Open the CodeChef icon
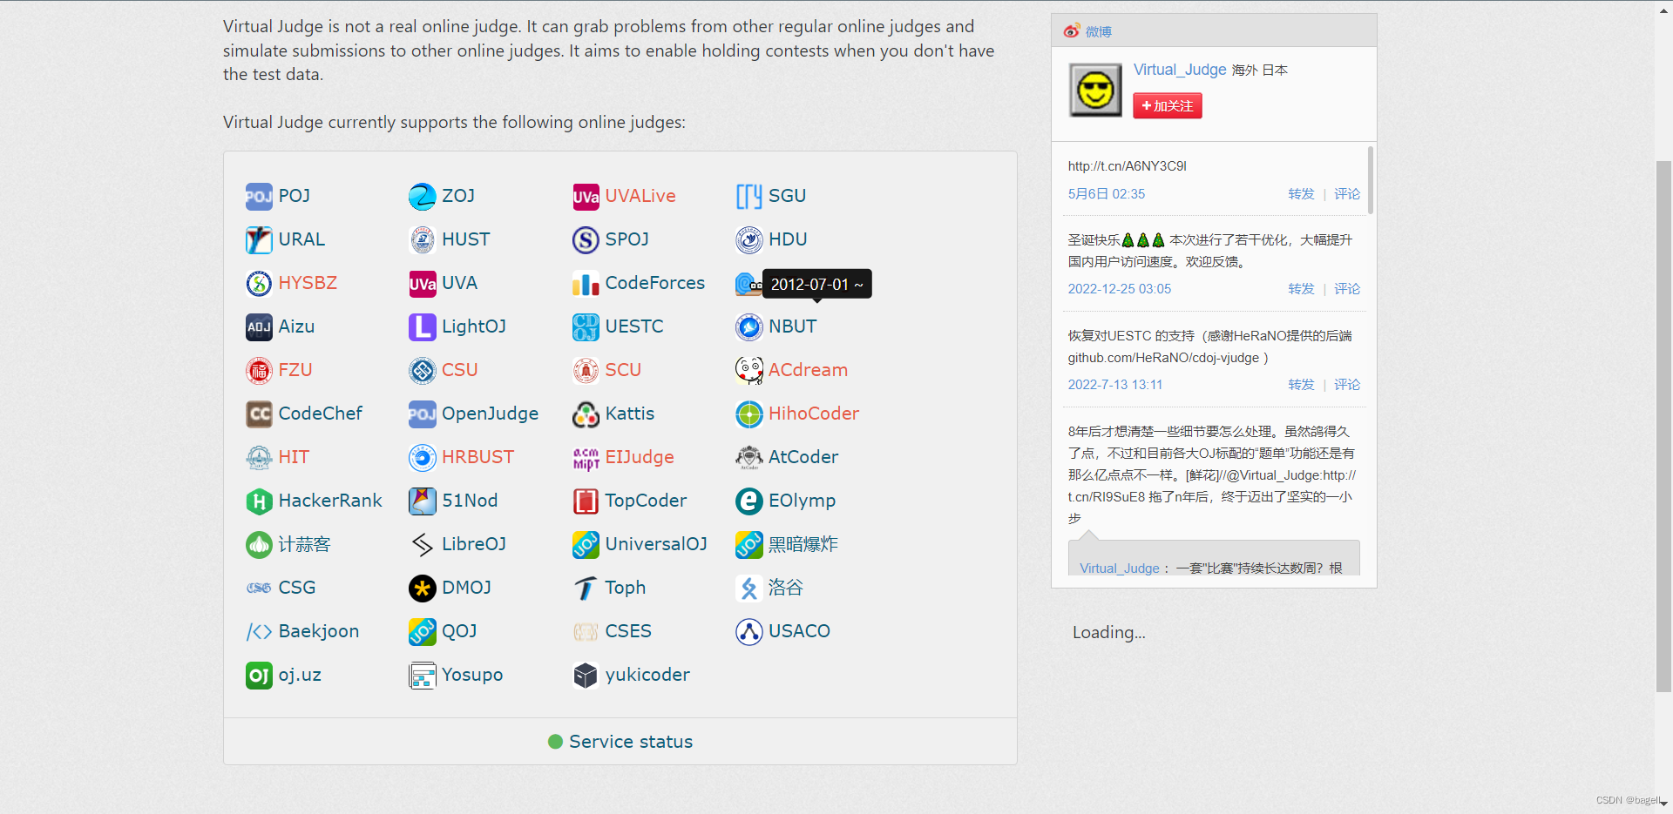Image resolution: width=1673 pixels, height=814 pixels. [259, 414]
